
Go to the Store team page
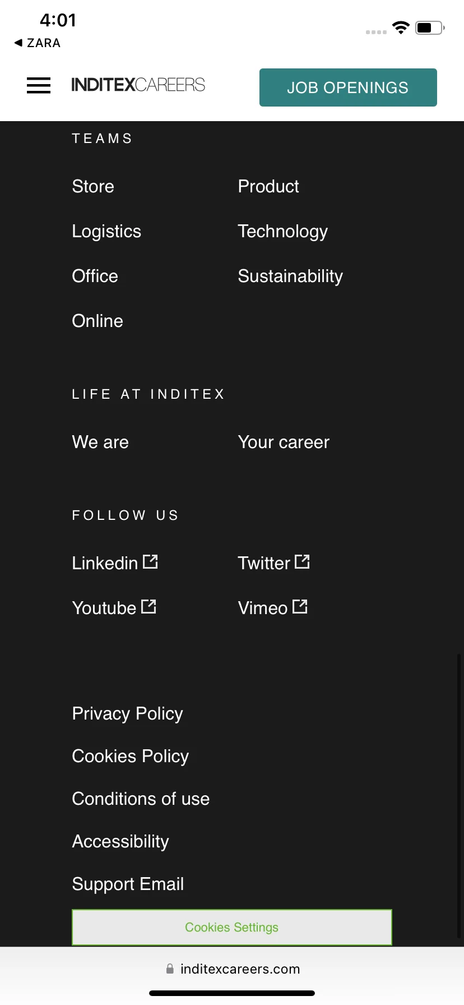93,186
